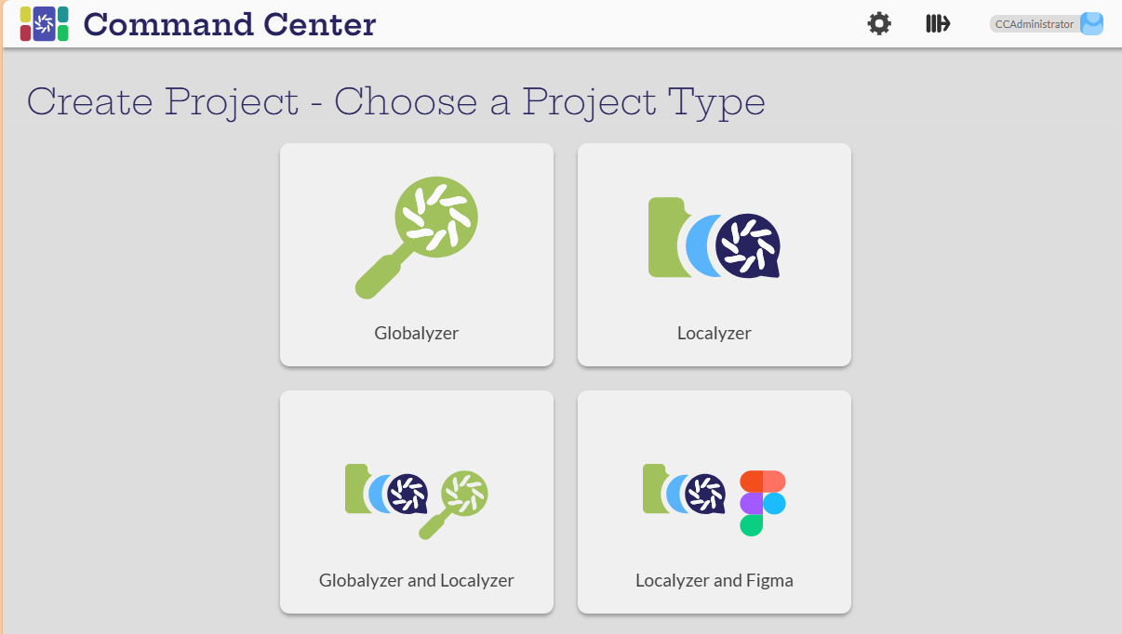Open settings with the gear icon
The width and height of the screenshot is (1122, 634).
tap(879, 24)
